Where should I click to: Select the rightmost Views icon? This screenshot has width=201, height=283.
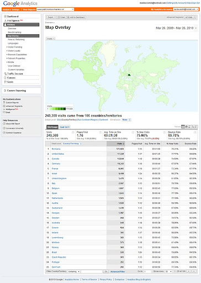196,127
